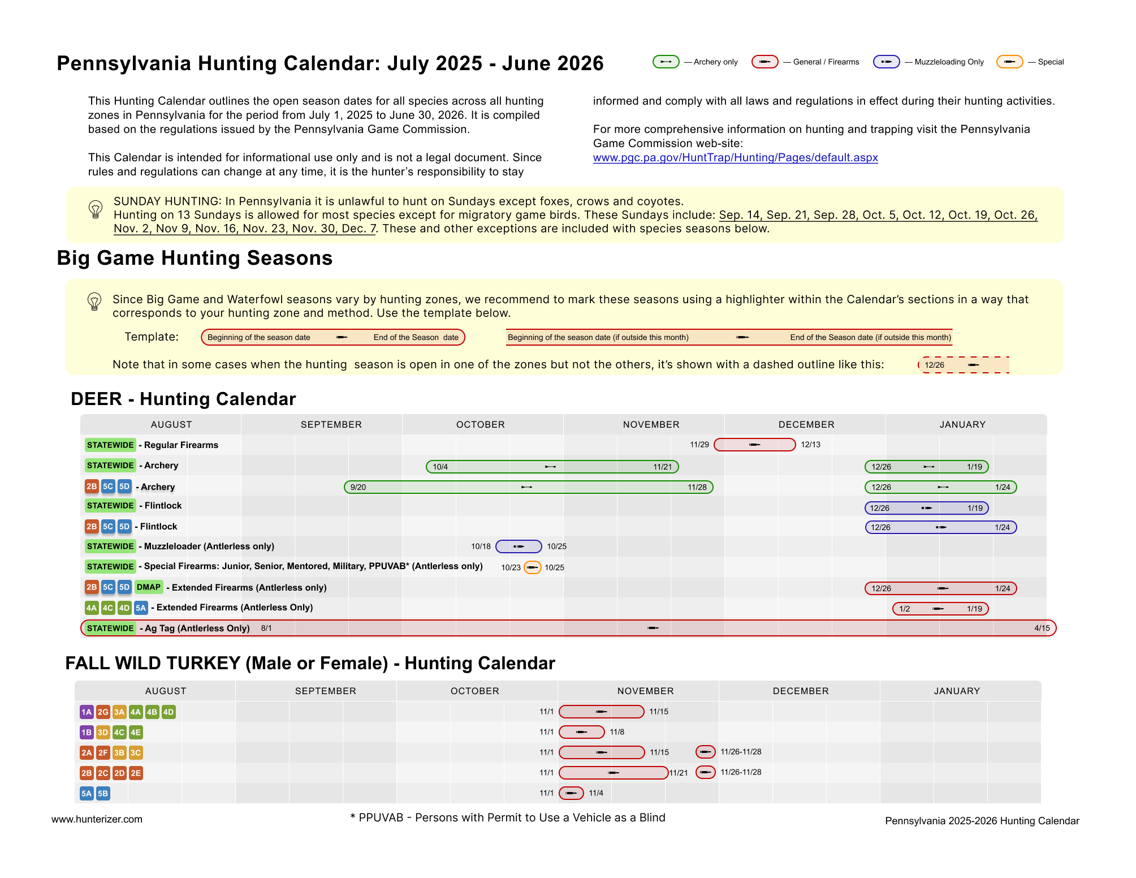Select the DMAP zone badge
Viewport: 1136px width, 878px height.
pyautogui.click(x=149, y=587)
